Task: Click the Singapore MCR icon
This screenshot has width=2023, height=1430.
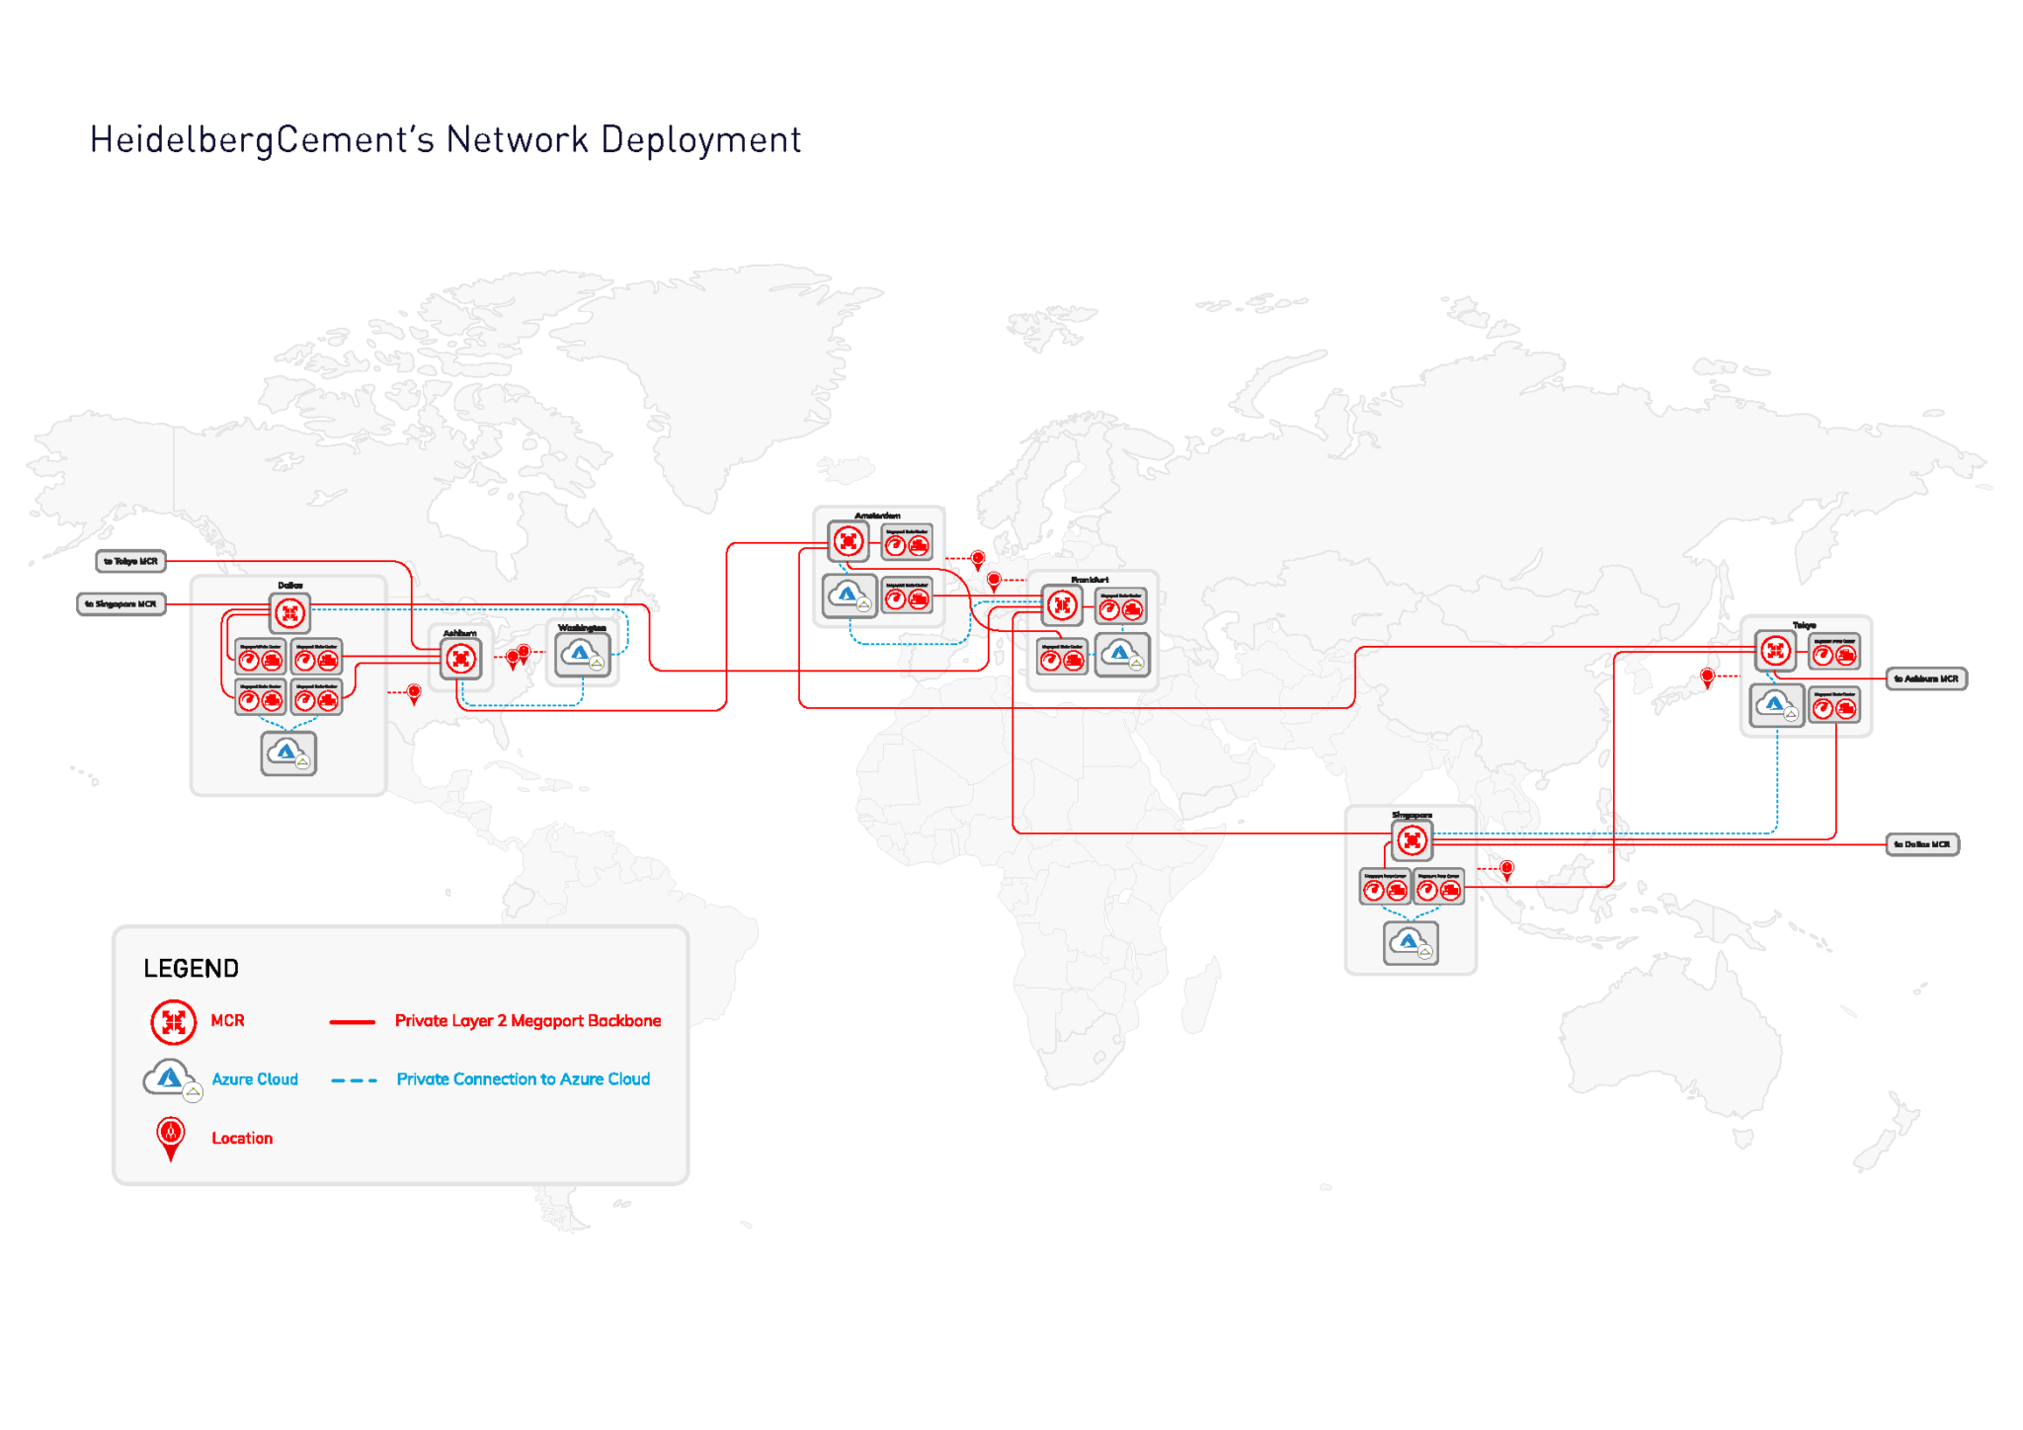Action: point(1413,840)
